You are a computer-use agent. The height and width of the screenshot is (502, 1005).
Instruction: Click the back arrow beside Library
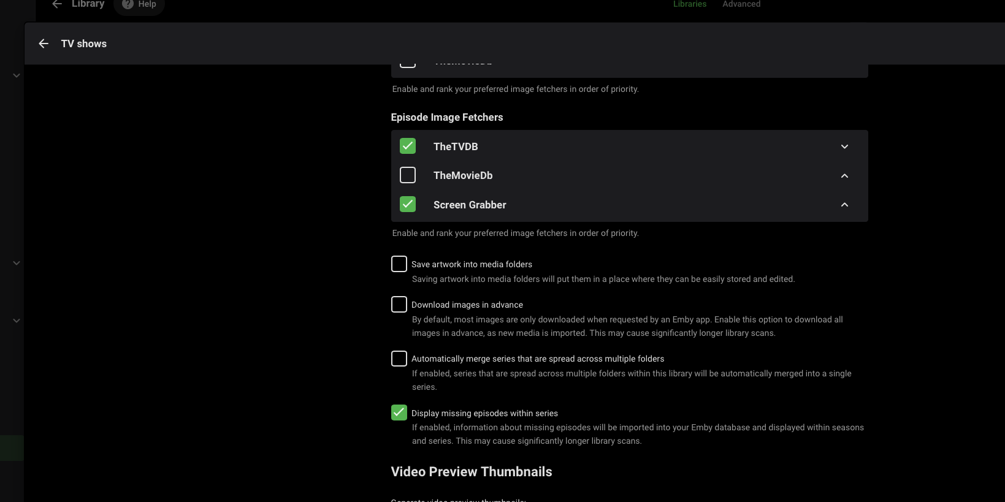click(x=57, y=4)
